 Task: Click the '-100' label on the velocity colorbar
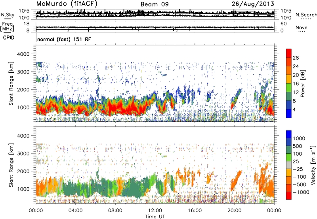(300, 177)
